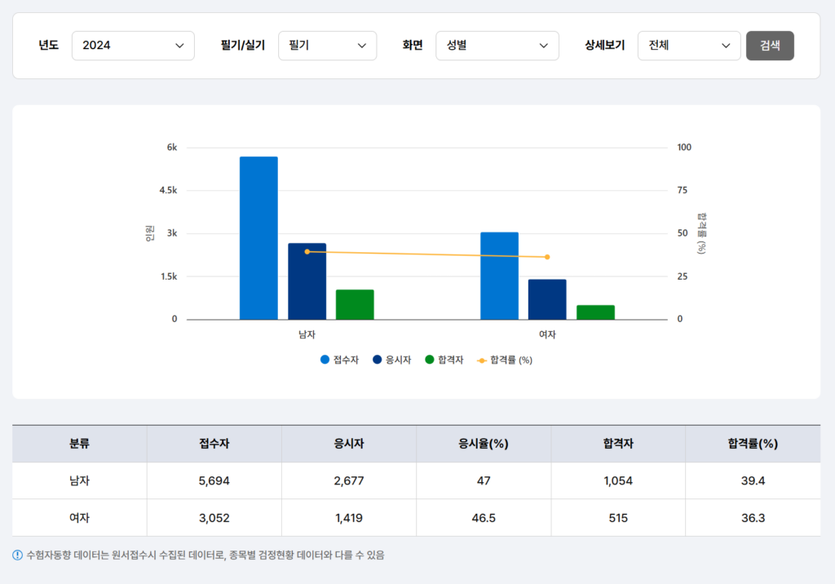Click the orange line marker icon beside 합격률(%)
The width and height of the screenshot is (835, 584).
point(482,359)
